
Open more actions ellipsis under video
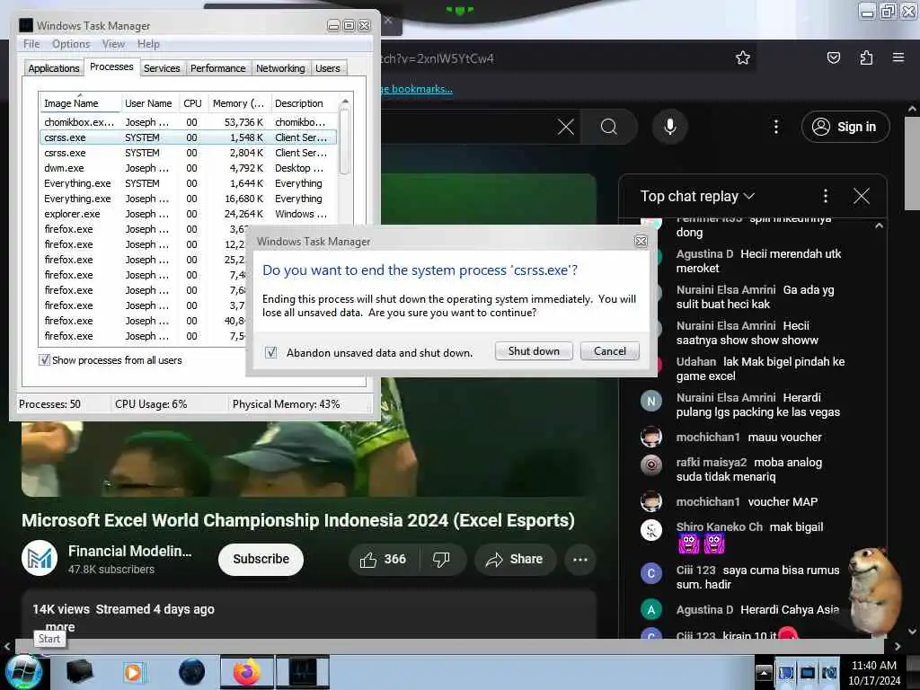(579, 559)
